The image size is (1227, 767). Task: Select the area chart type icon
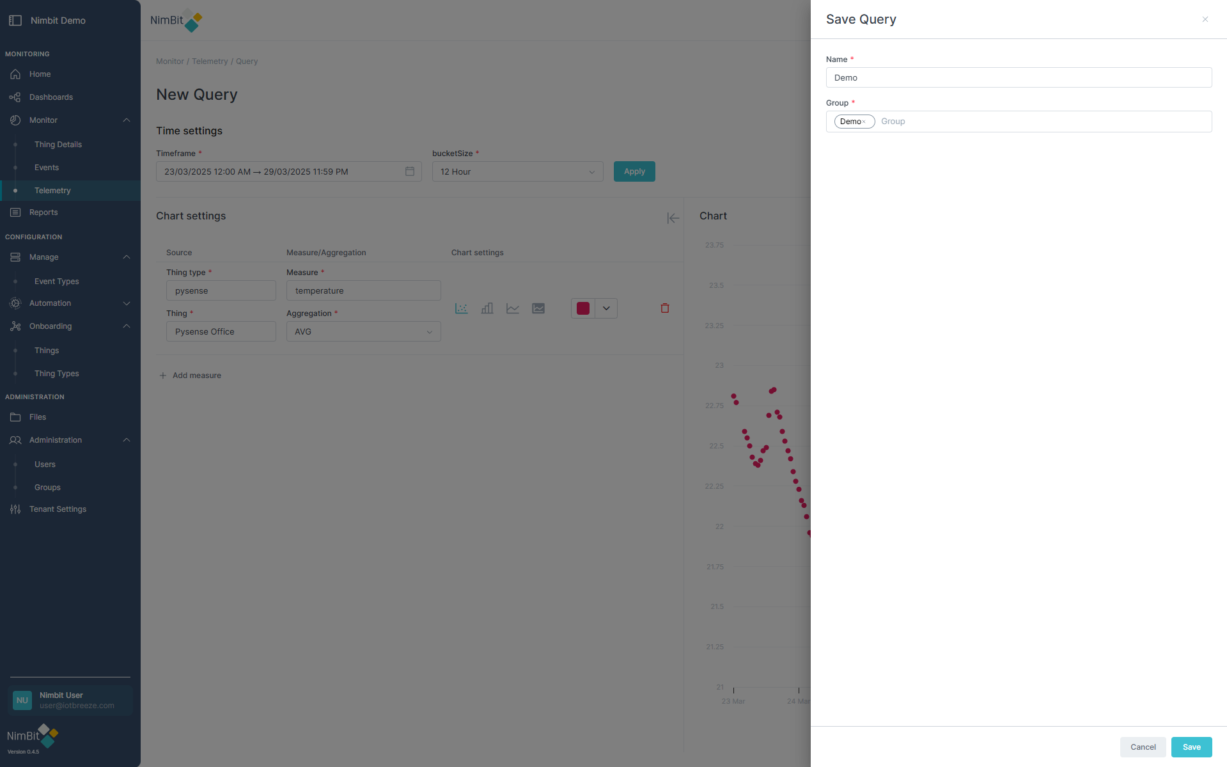click(x=538, y=308)
